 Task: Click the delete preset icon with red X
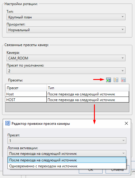point(123,80)
